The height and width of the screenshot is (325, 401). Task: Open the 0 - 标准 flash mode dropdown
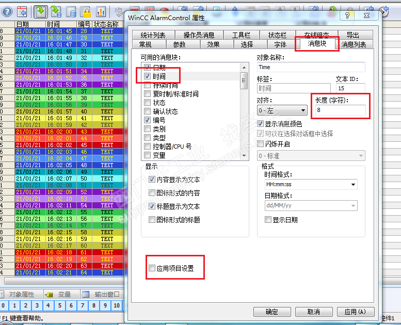tap(311, 156)
